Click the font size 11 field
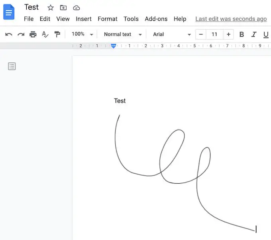This screenshot has height=240, width=271. (214, 34)
